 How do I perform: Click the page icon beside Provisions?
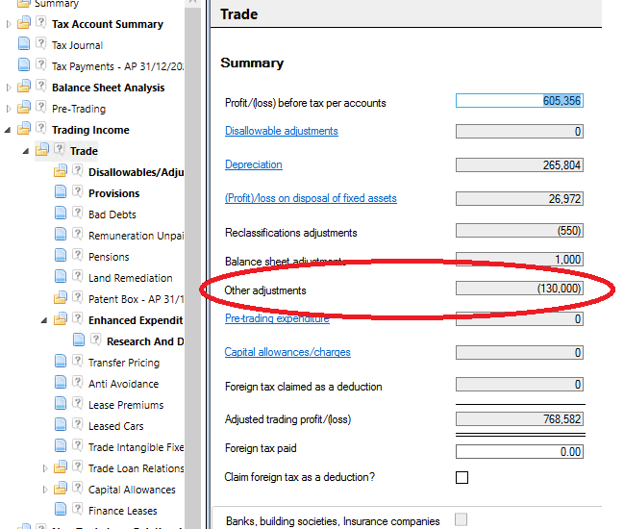click(x=61, y=191)
